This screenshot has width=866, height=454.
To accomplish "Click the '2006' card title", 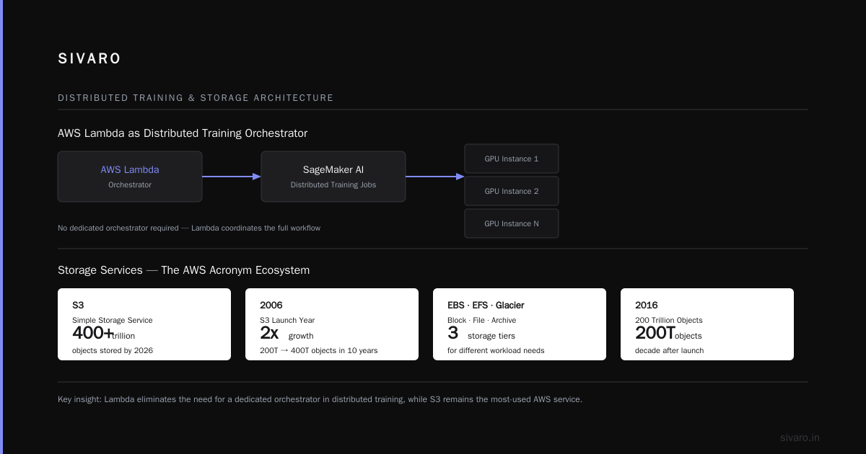I will tap(271, 305).
